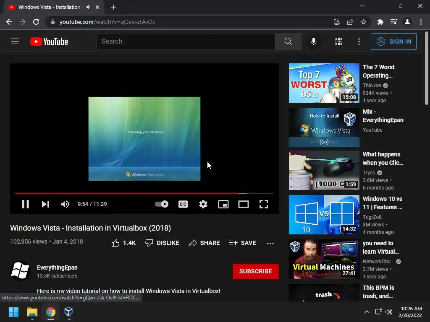The height and width of the screenshot is (322, 430).
Task: Open Chrome media controls icon
Action: (394, 22)
